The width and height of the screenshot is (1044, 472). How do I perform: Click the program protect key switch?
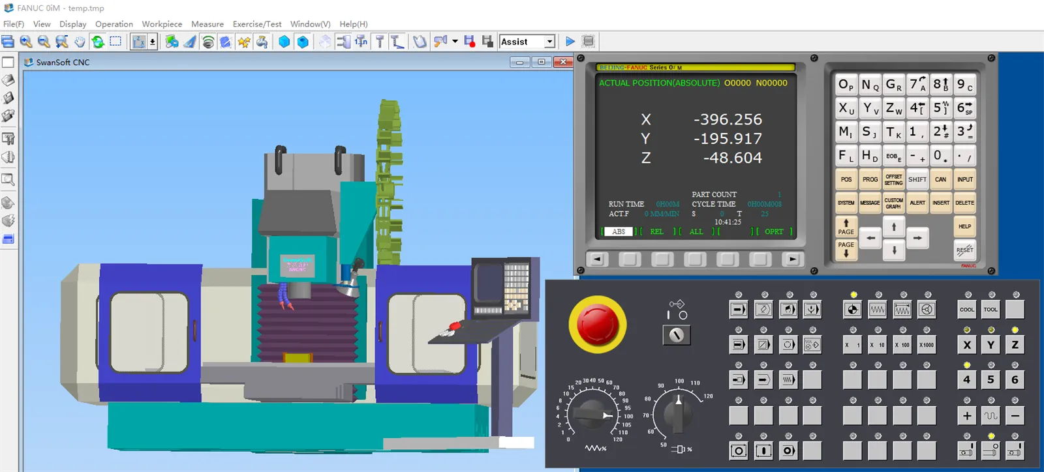(677, 334)
